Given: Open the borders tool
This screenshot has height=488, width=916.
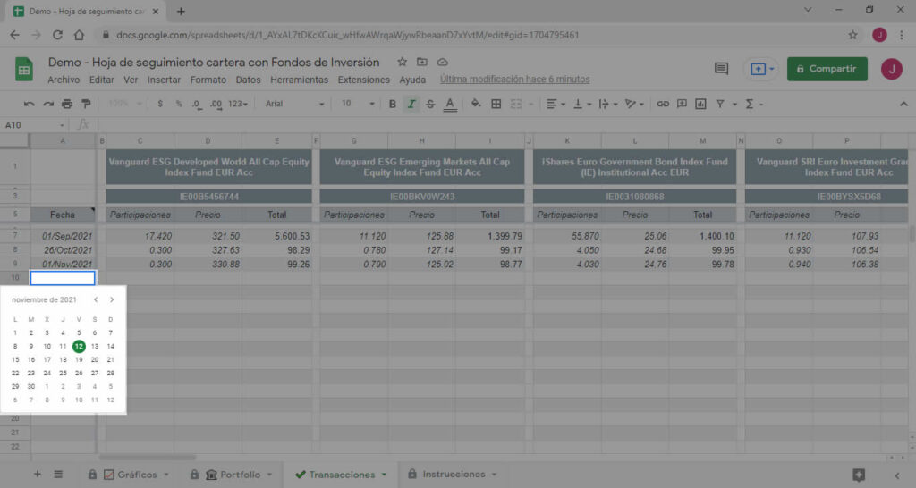Looking at the screenshot, I should point(496,104).
